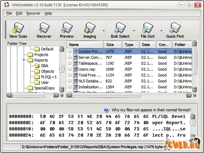Click the PLSQL~1 folder icon
The image size is (204, 153).
37,77
